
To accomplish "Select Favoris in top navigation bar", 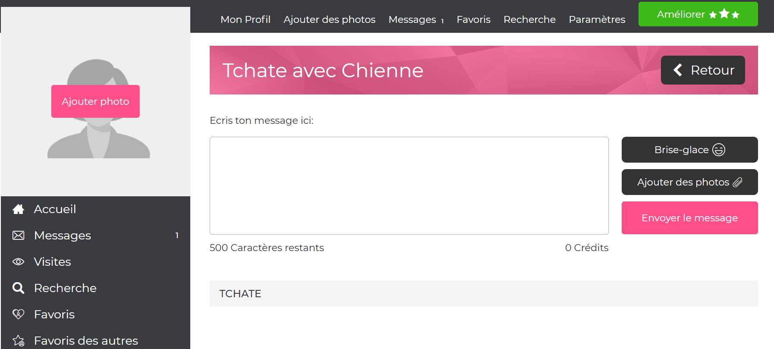I will coord(473,19).
